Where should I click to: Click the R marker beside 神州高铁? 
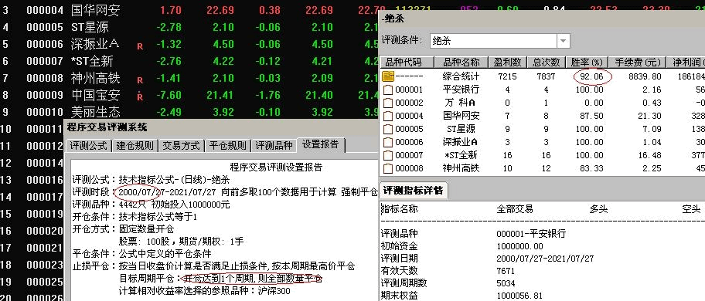140,80
